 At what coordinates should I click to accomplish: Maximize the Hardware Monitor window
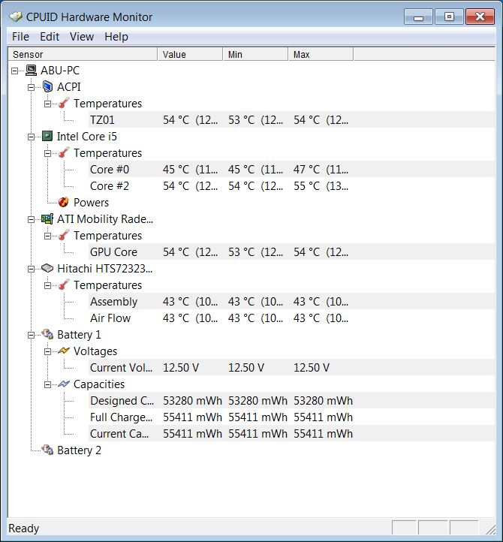click(449, 17)
